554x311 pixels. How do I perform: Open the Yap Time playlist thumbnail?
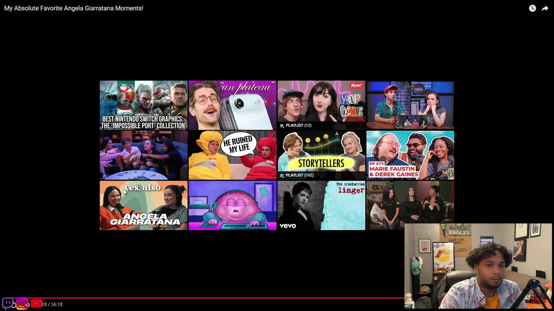[322, 105]
